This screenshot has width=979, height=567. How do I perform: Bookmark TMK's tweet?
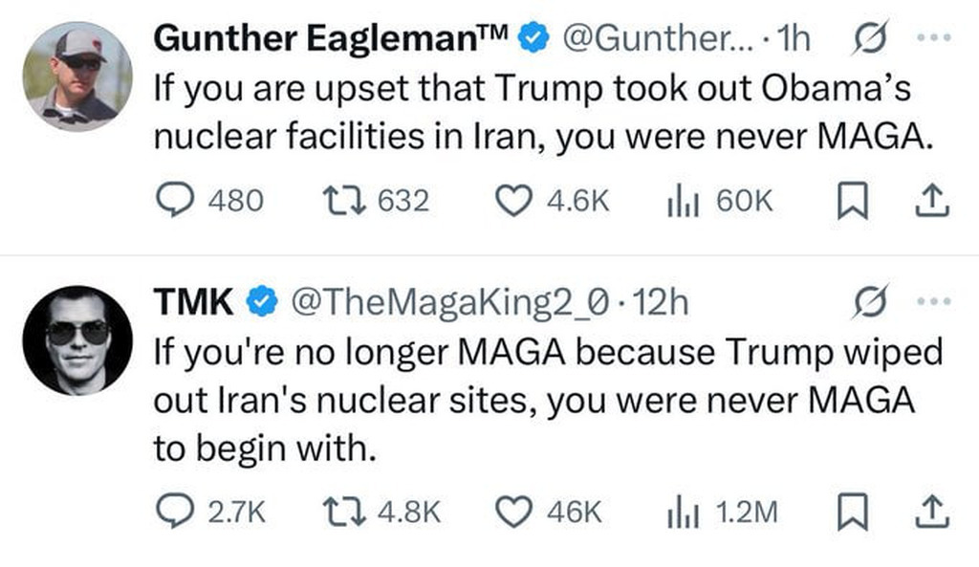pyautogui.click(x=851, y=512)
